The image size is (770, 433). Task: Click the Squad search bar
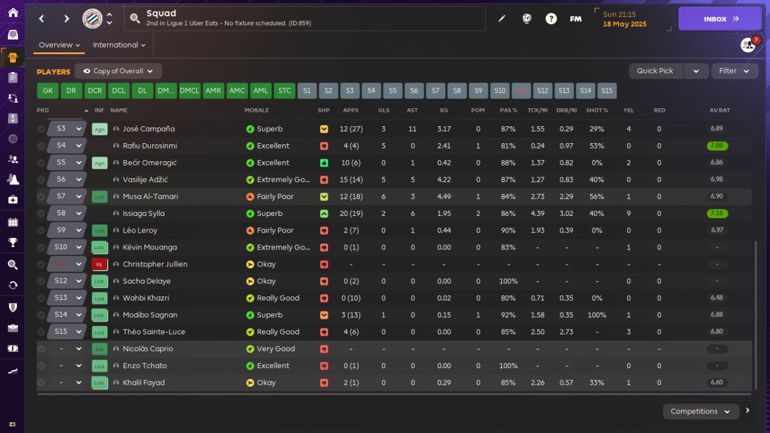(305, 19)
